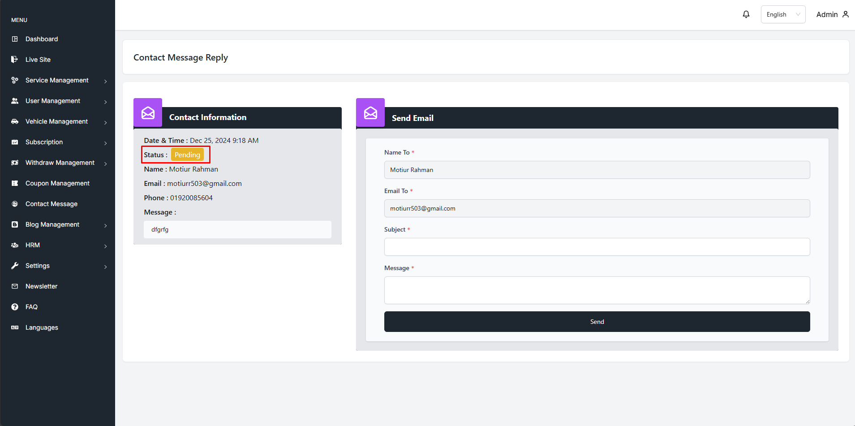Click the Settings wrench icon
Viewport: 855px width, 426px height.
(15, 266)
